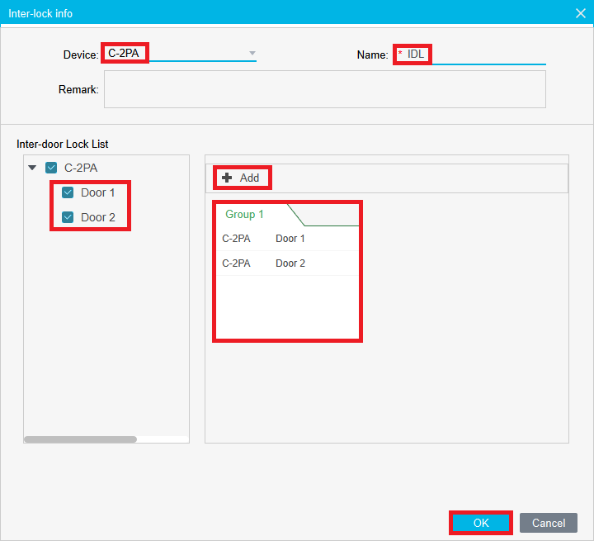Uncheck the Door 2 checkbox
The height and width of the screenshot is (541, 594).
(x=68, y=217)
